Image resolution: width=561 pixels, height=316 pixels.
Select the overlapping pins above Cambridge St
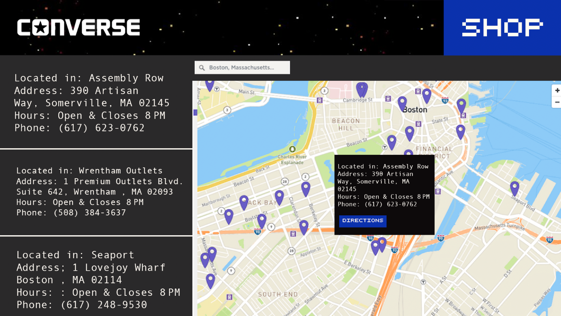coord(362,90)
